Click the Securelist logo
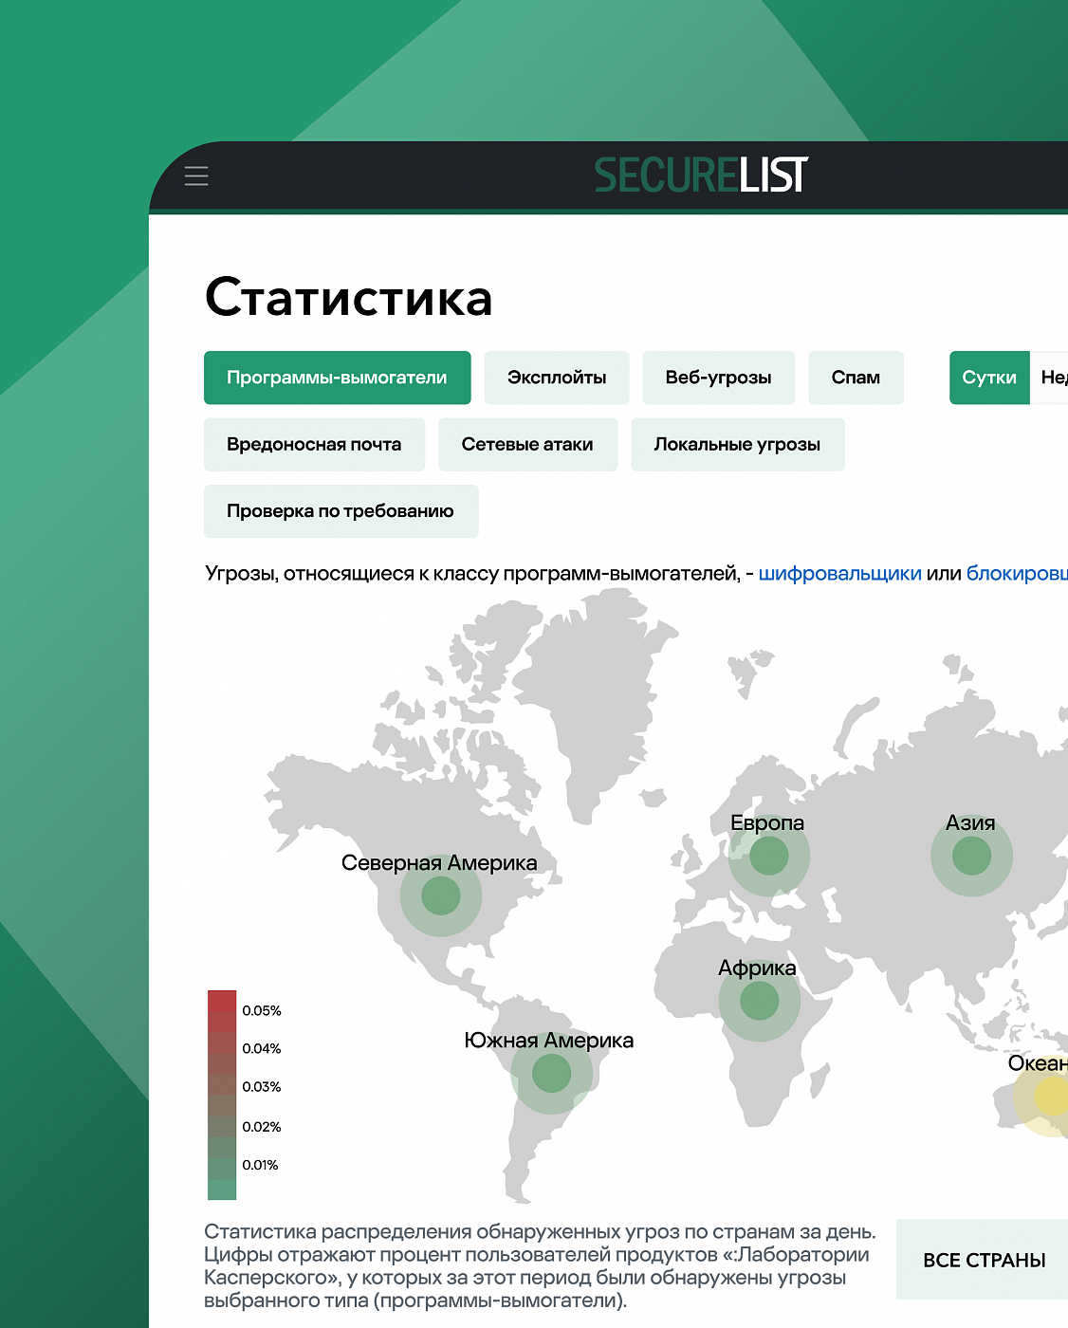Image resolution: width=1068 pixels, height=1328 pixels. [x=701, y=175]
